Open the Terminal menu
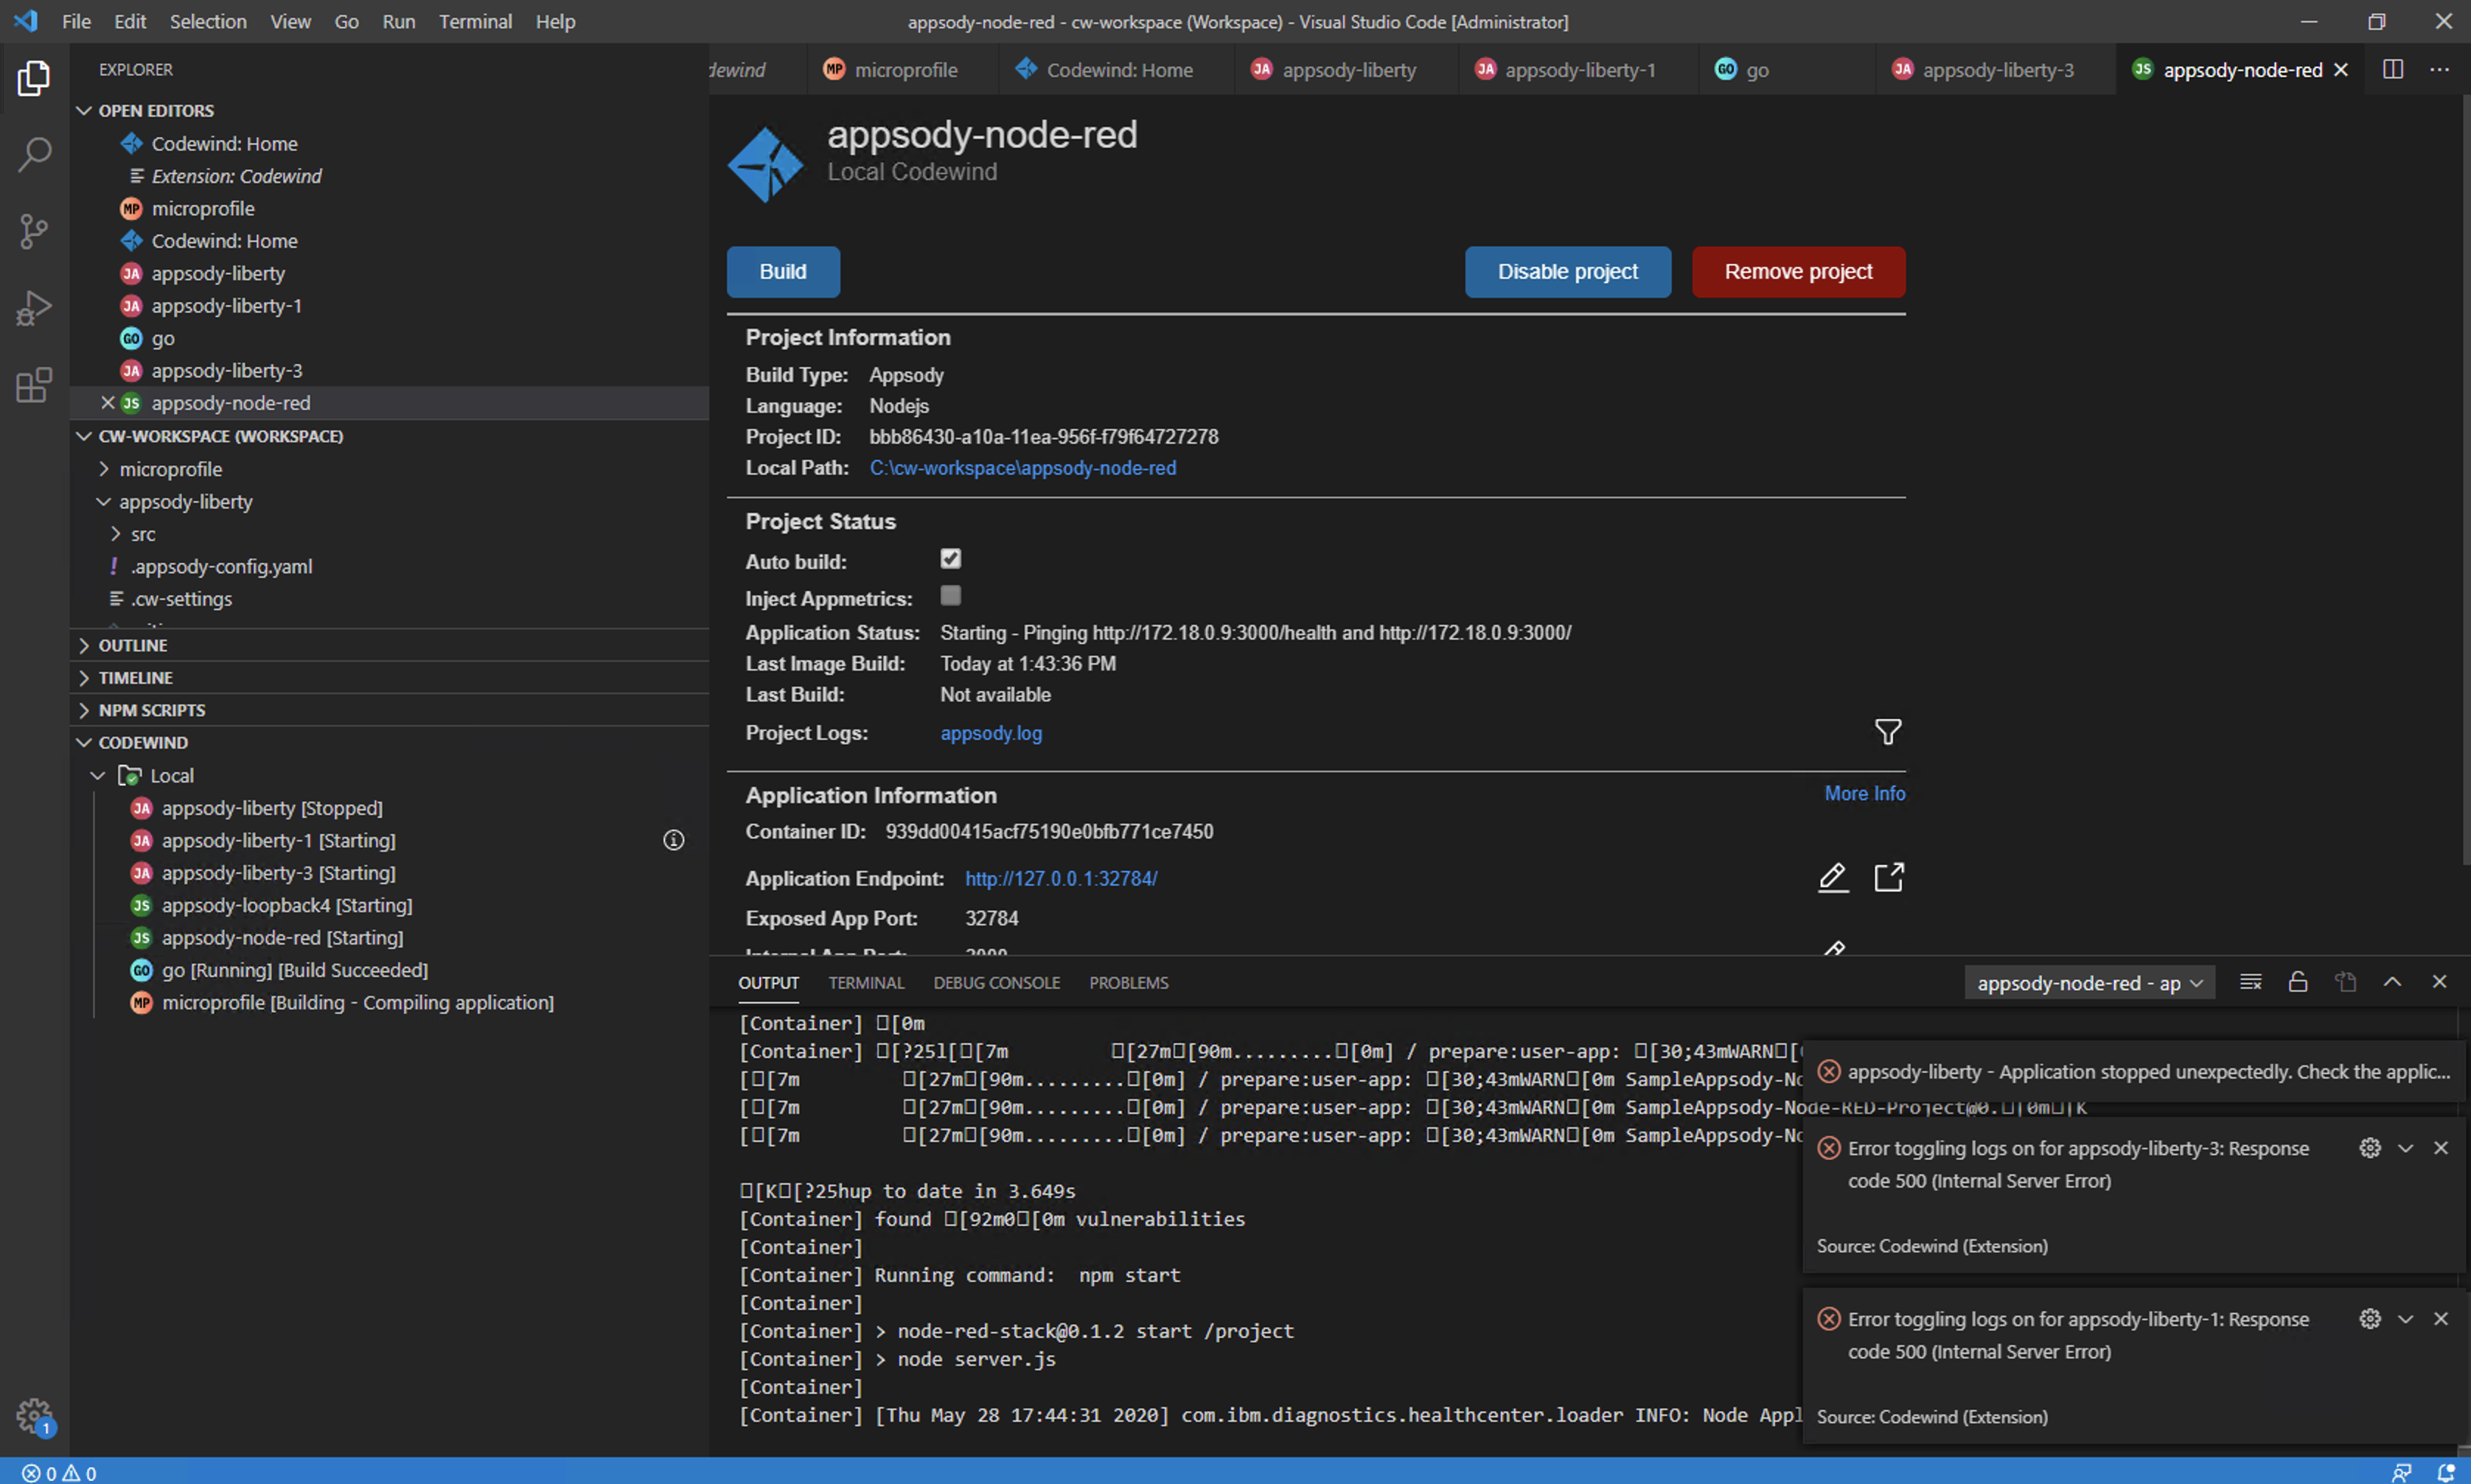 [475, 21]
